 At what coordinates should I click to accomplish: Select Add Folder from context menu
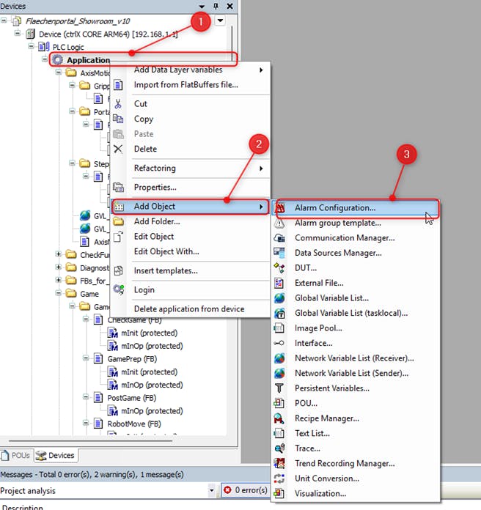click(x=157, y=221)
